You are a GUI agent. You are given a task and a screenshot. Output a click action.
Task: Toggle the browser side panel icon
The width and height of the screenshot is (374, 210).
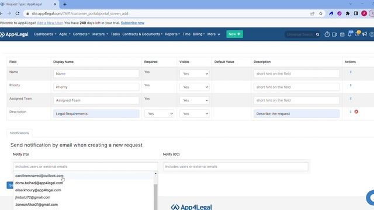[x=356, y=13]
